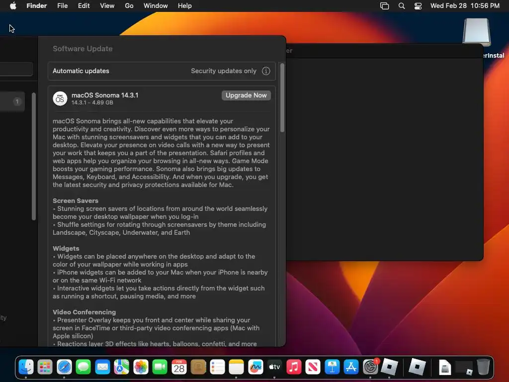Open the Messages app in the Dock
Image resolution: width=509 pixels, height=382 pixels.
pyautogui.click(x=84, y=367)
